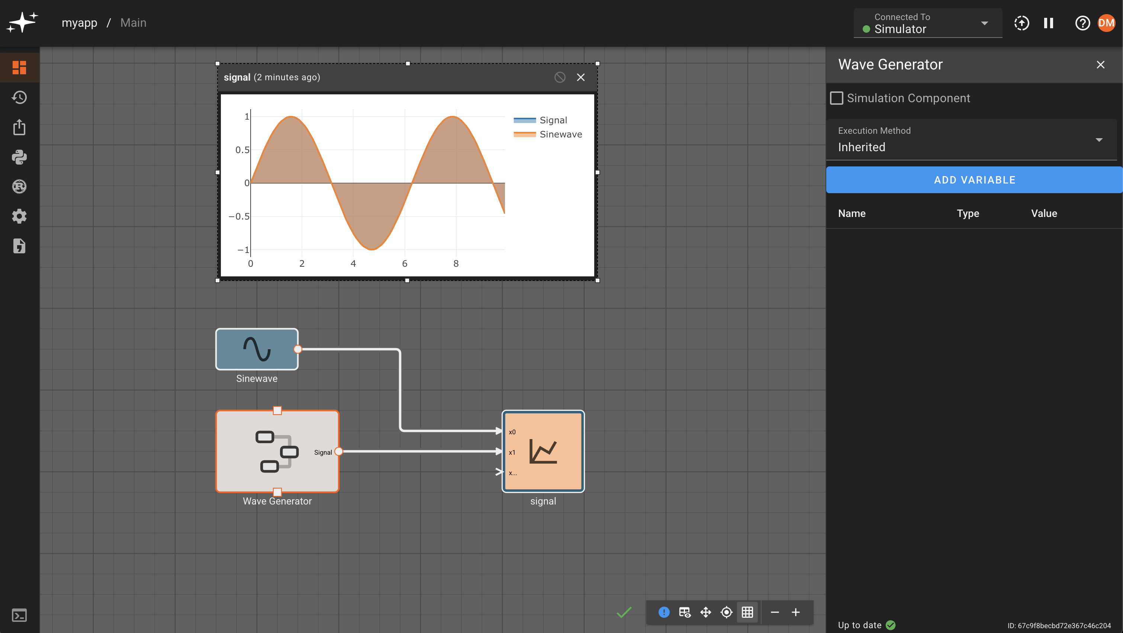
Task: Click the zoom in plus button
Action: pyautogui.click(x=795, y=612)
